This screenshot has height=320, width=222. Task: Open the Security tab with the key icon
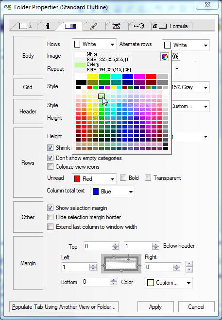click(139, 26)
